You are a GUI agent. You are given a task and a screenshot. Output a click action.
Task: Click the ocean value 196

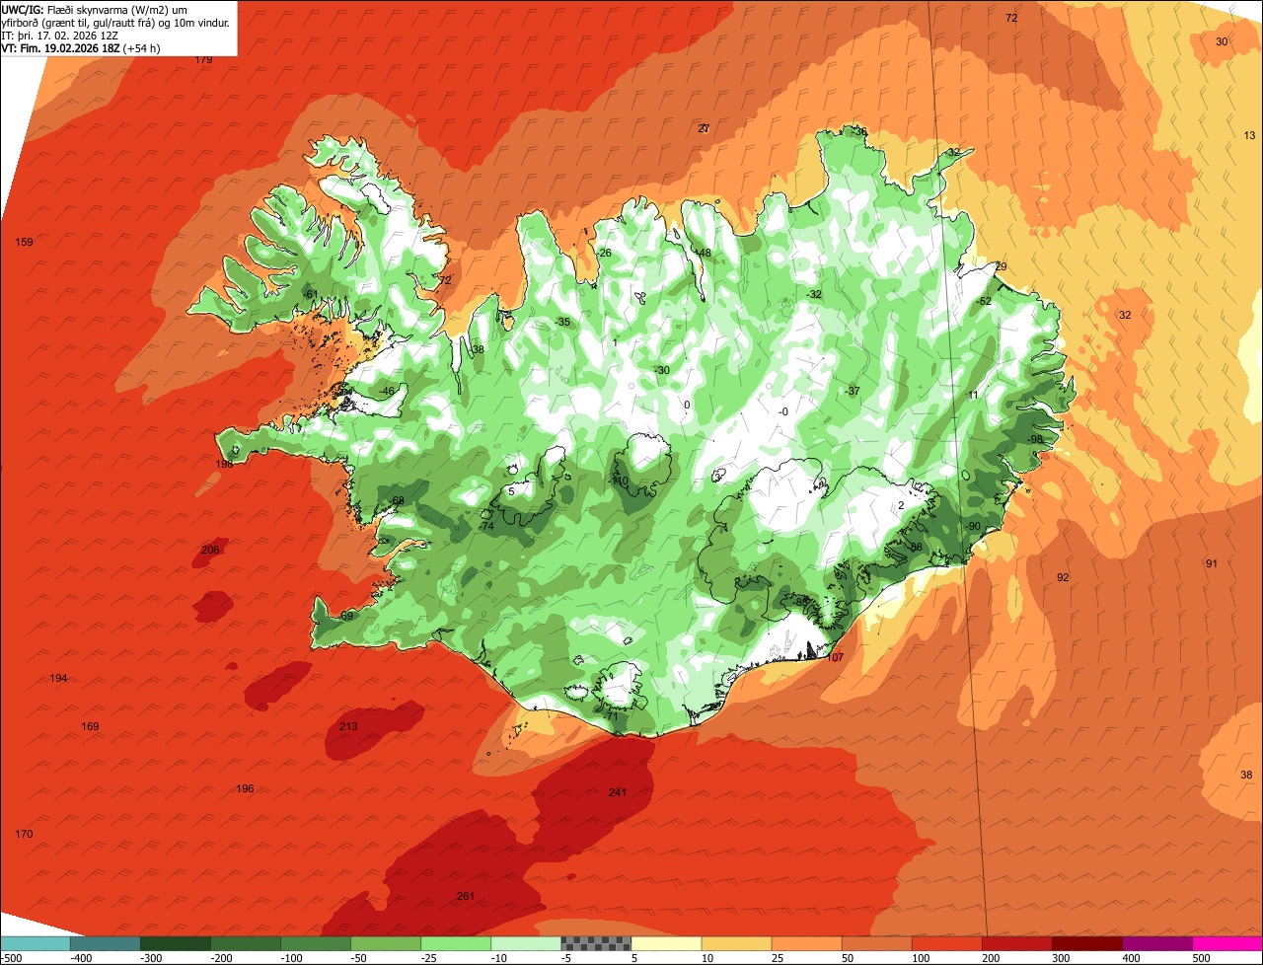(x=245, y=789)
